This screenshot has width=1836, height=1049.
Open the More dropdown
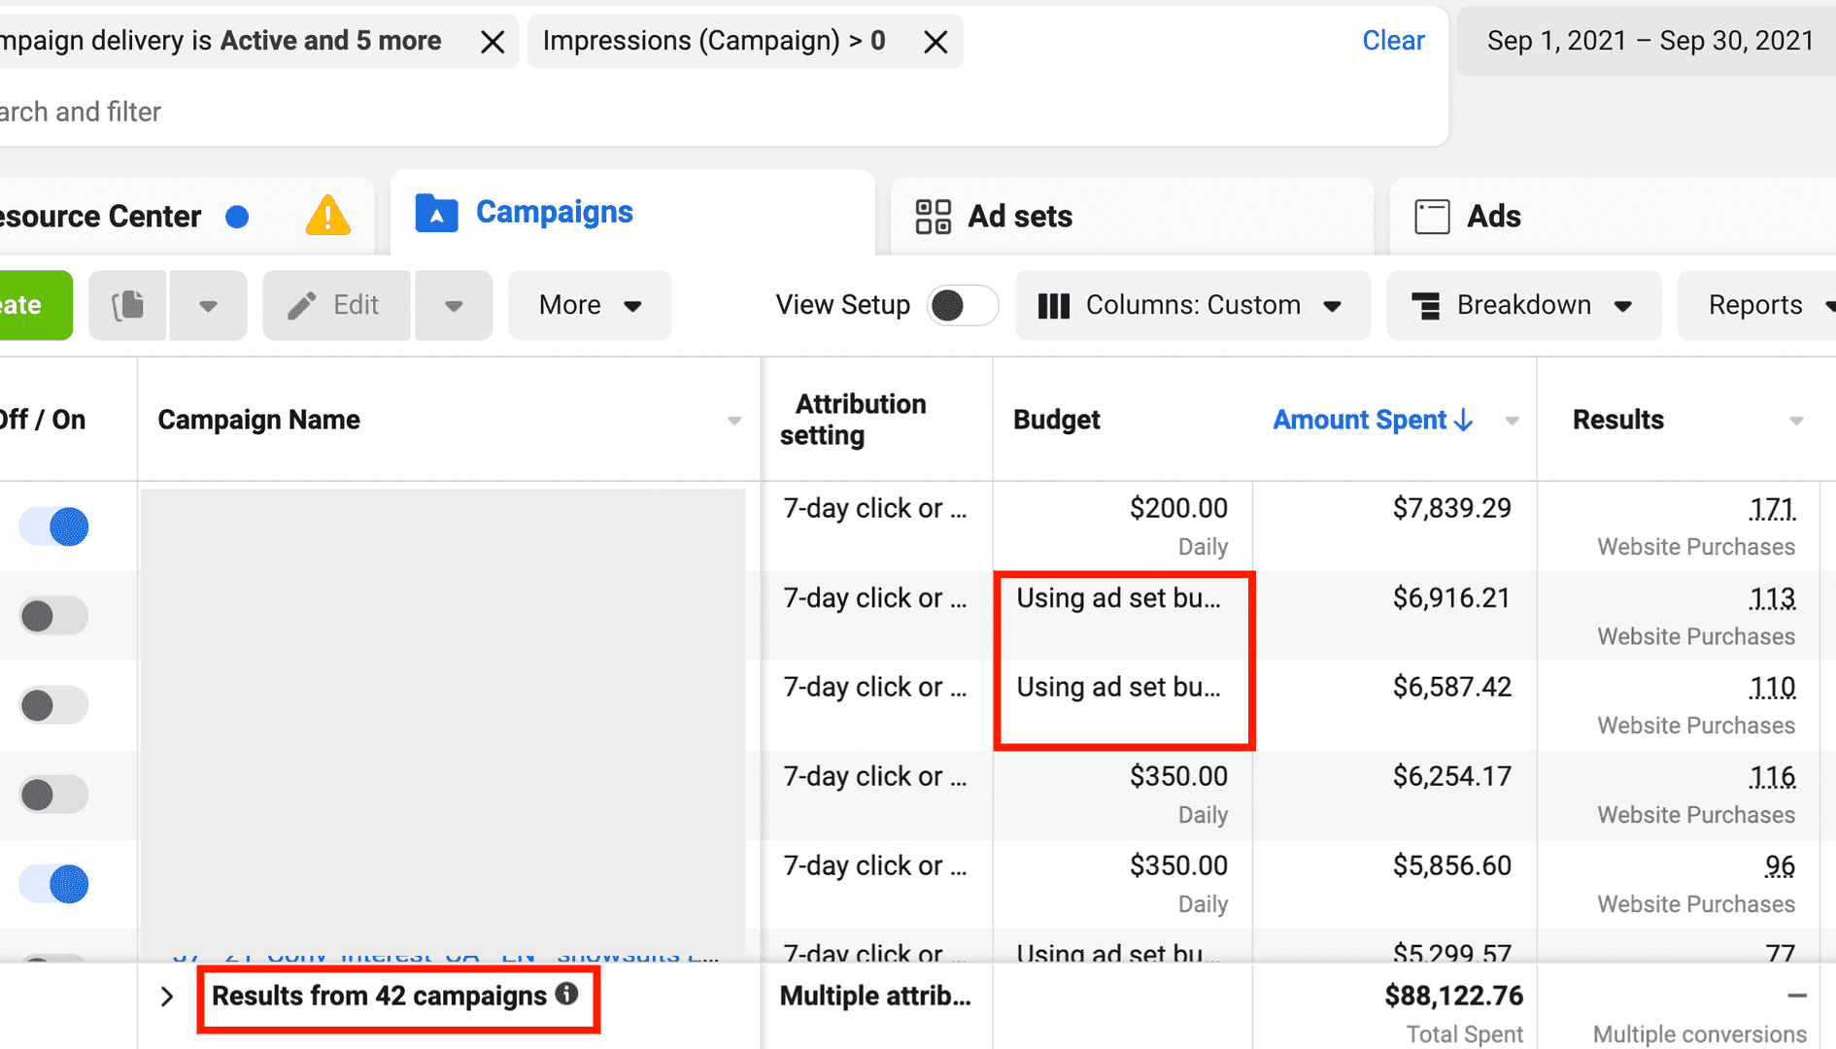[589, 305]
